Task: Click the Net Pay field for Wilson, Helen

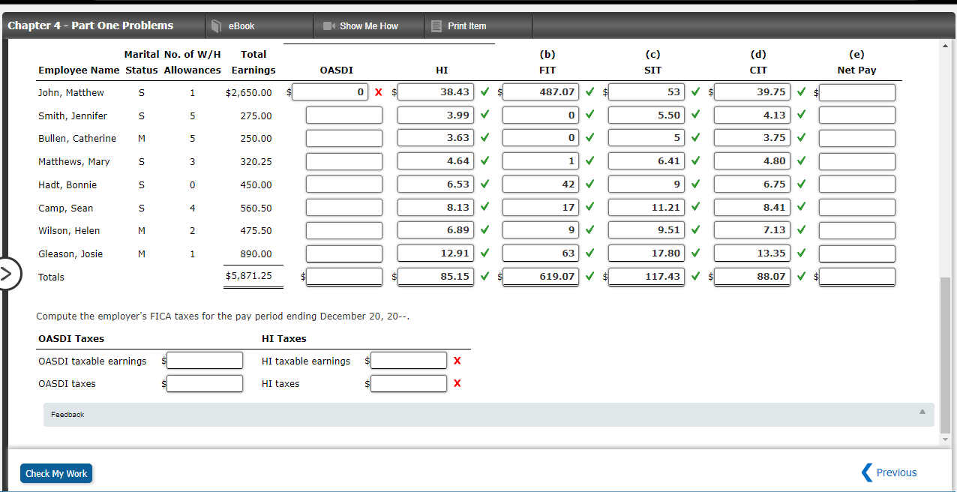Action: (x=857, y=230)
